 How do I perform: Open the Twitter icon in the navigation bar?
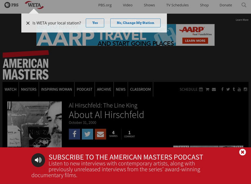coord(228,89)
